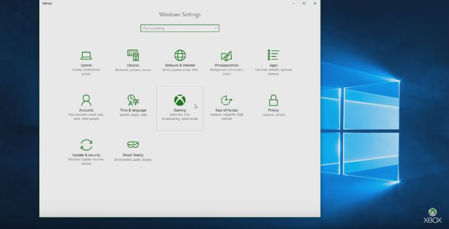Click the 'Uninstall, defaults, optional features' description
The height and width of the screenshot is (229, 449).
pos(273,72)
